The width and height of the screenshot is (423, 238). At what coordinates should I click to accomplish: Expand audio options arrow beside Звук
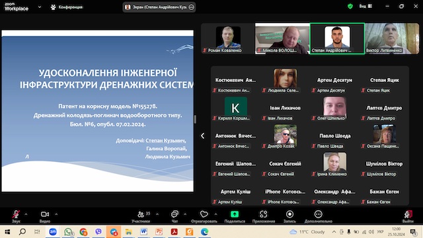tap(26, 214)
